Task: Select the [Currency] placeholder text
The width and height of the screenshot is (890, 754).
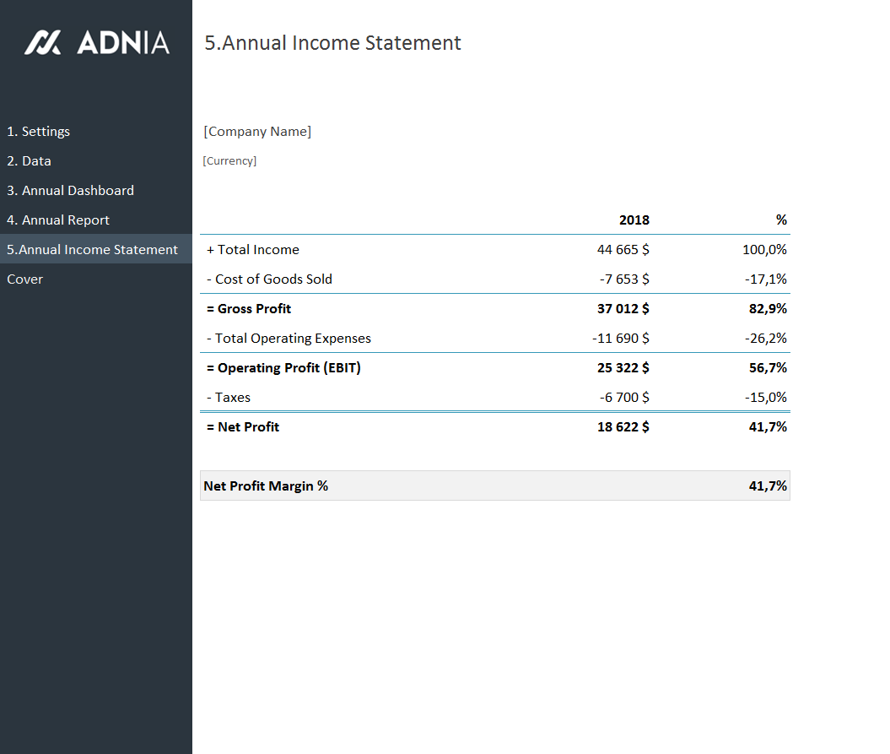Action: [x=229, y=161]
